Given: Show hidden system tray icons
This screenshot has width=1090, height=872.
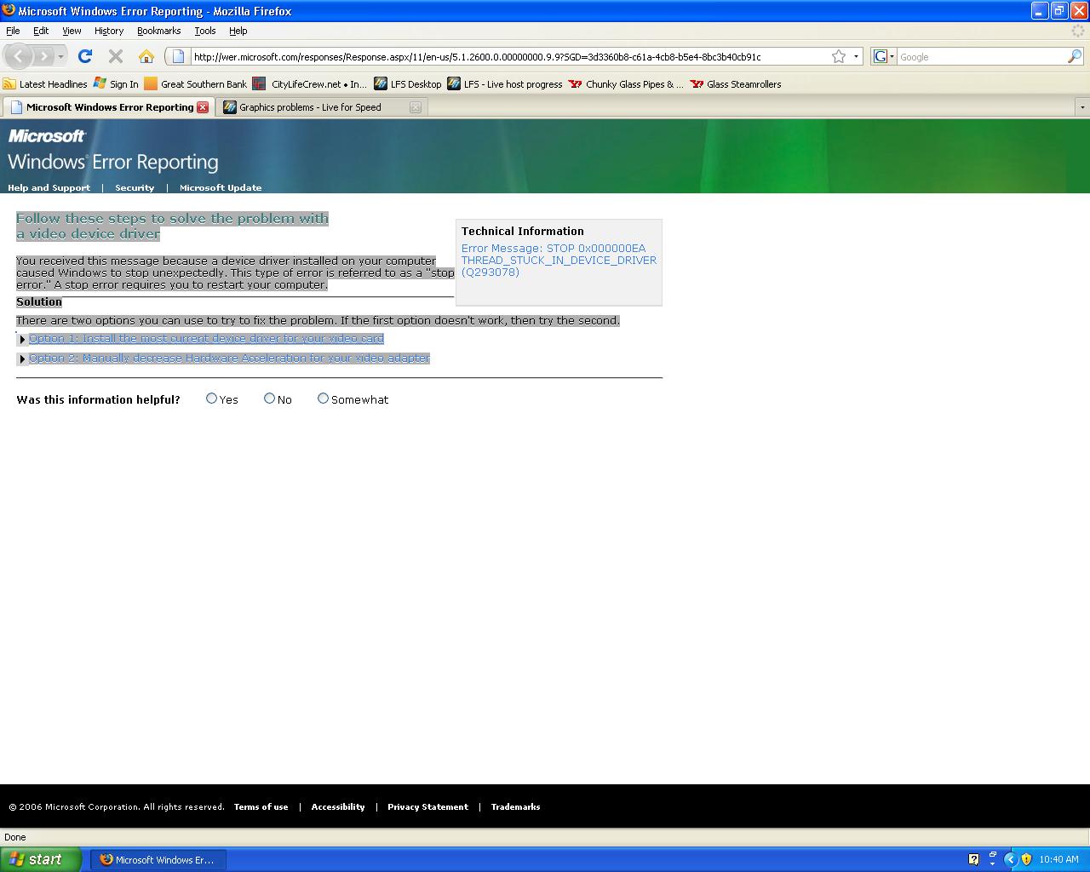Looking at the screenshot, I should click(x=1011, y=860).
